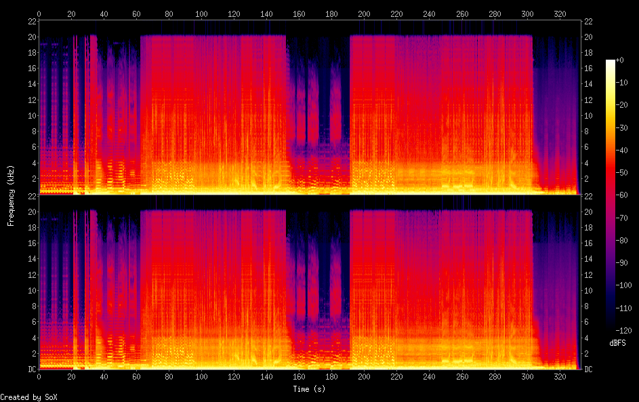Click the "DC" label on the left frequency axis
The image size is (639, 402).
pos(31,369)
